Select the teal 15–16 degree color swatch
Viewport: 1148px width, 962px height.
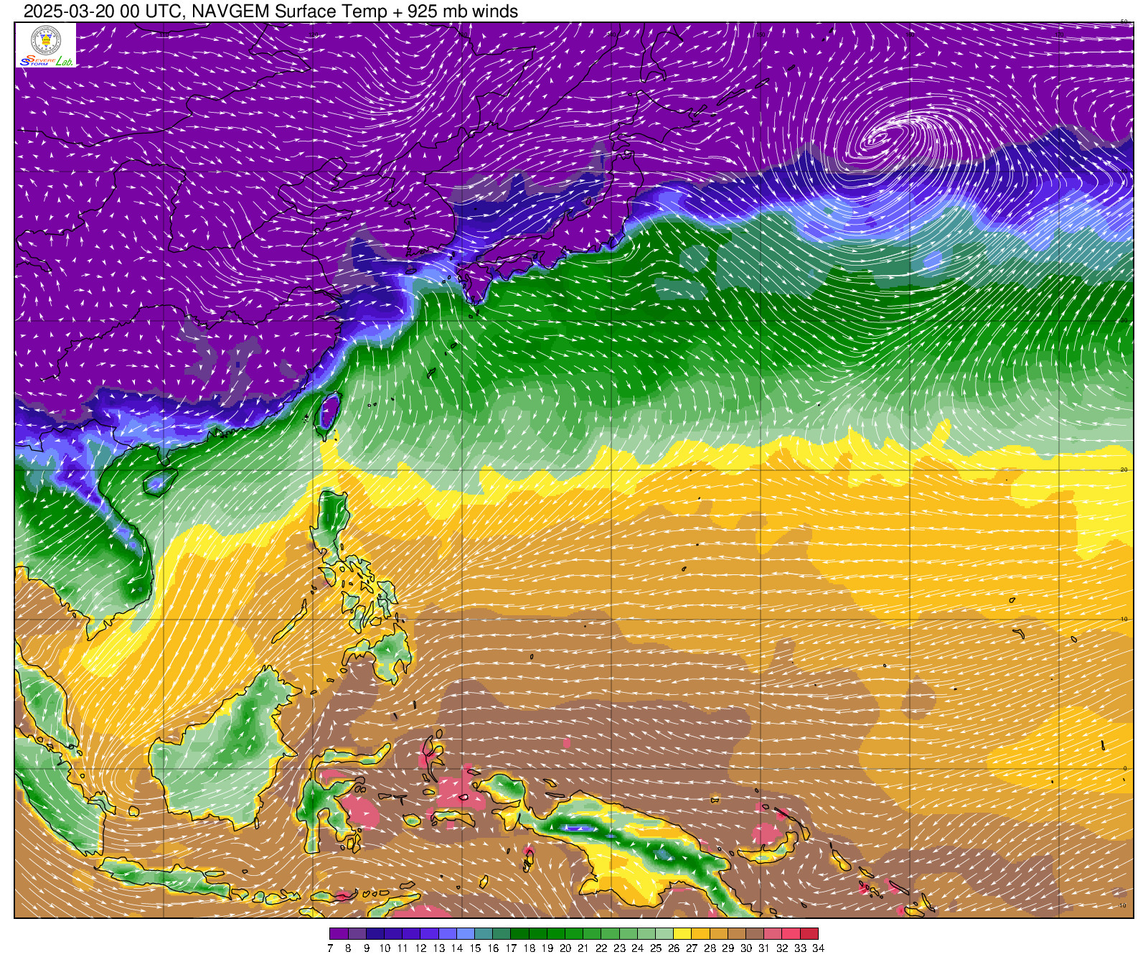(484, 933)
